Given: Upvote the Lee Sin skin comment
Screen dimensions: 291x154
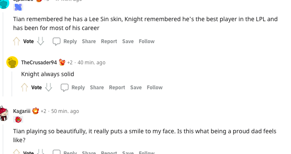Looking at the screenshot, I should coord(16,41).
